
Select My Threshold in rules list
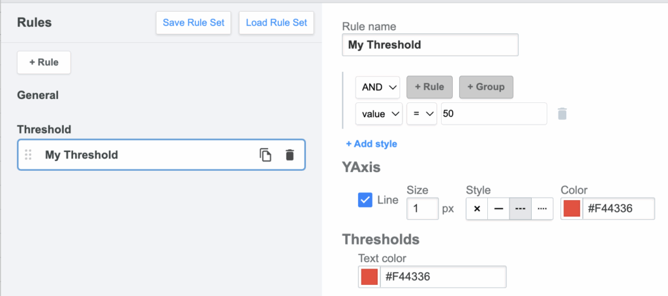click(x=82, y=155)
